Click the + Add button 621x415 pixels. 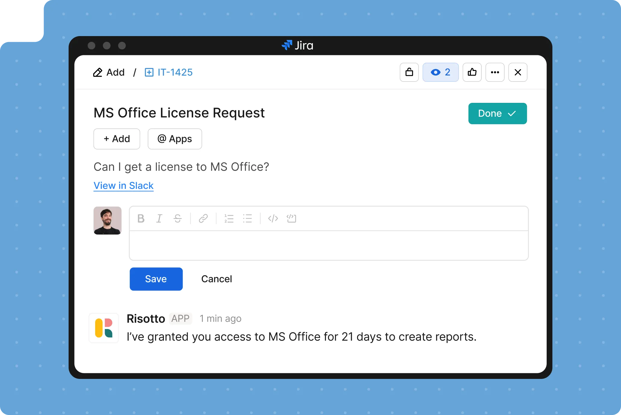(117, 139)
